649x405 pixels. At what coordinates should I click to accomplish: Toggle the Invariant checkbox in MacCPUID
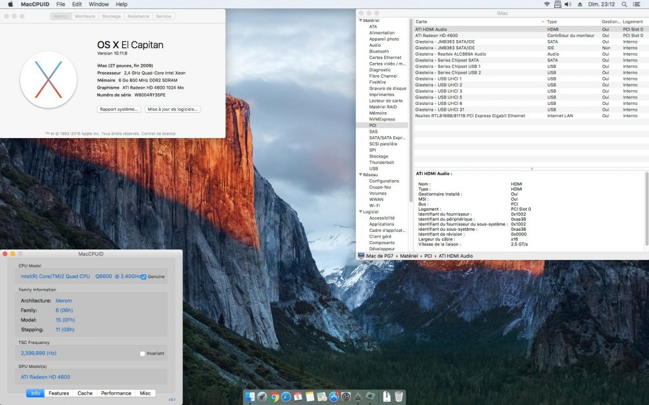(x=142, y=353)
